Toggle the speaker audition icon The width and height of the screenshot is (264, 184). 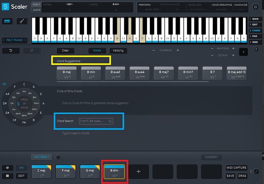pos(4,84)
